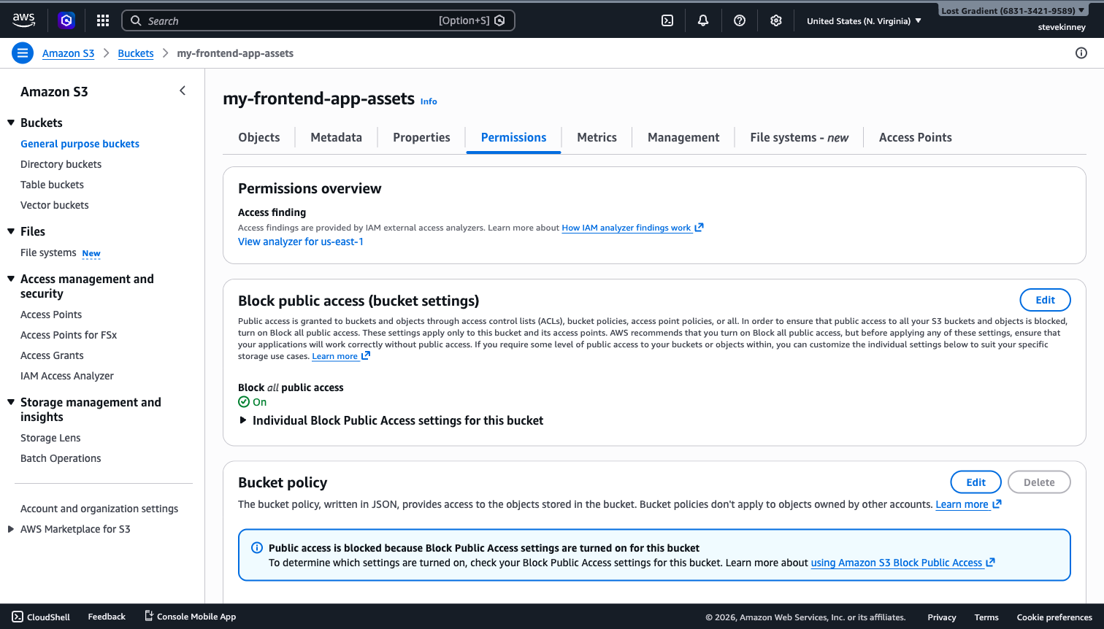Switch to the Metrics tab
Image resolution: width=1104 pixels, height=629 pixels.
[x=597, y=137]
